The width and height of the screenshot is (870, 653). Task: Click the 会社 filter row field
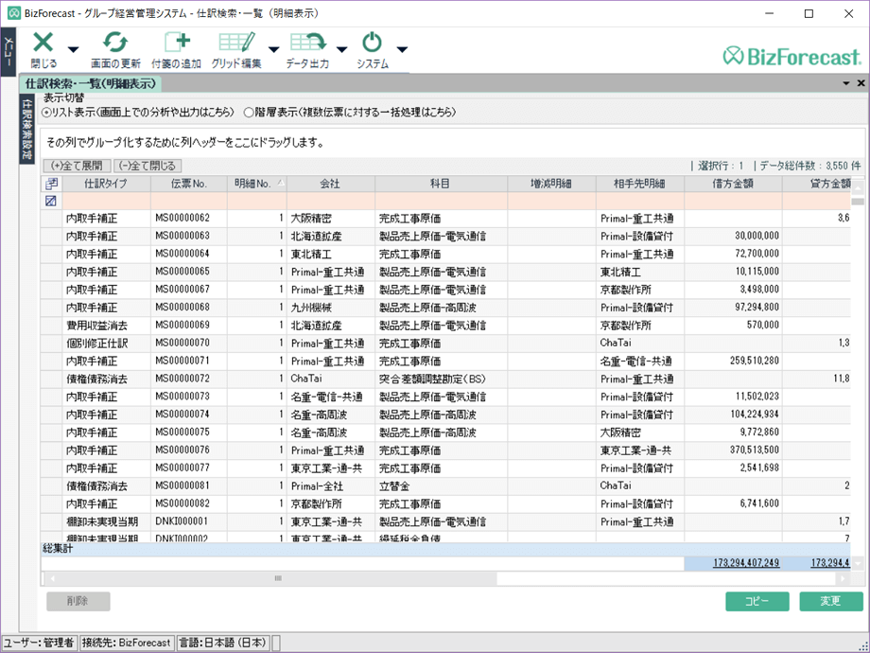[x=331, y=201]
